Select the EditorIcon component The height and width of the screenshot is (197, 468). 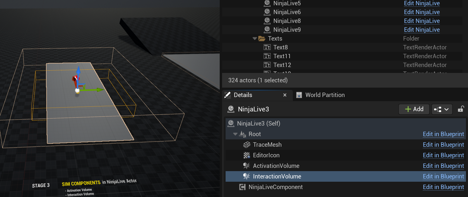(266, 155)
